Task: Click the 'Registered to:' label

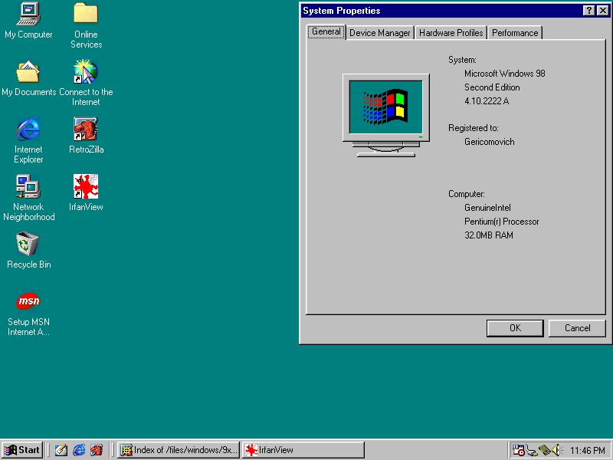Action: tap(473, 128)
